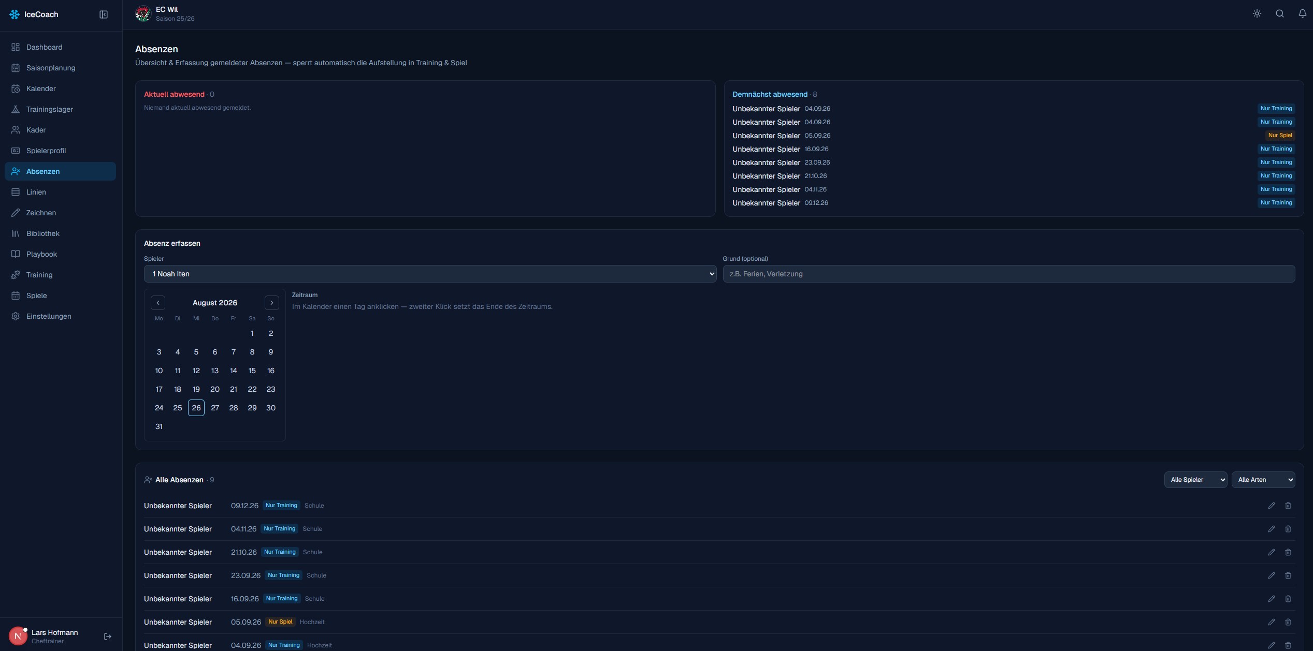Open Spielerprofil in the sidebar

coord(60,151)
